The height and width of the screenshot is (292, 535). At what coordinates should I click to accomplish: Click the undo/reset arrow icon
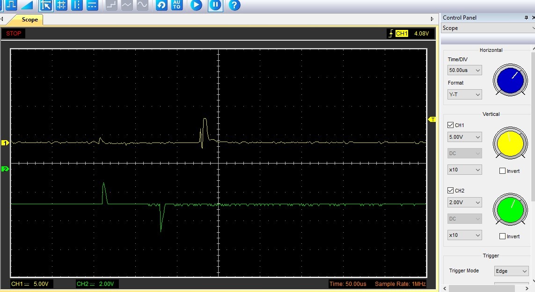pyautogui.click(x=161, y=5)
